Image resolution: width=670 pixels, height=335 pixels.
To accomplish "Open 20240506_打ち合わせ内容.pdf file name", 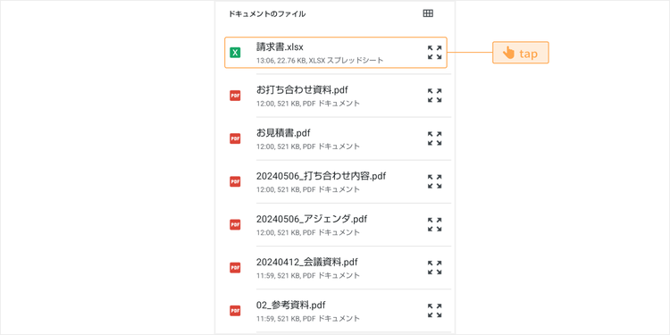I will coord(322,176).
